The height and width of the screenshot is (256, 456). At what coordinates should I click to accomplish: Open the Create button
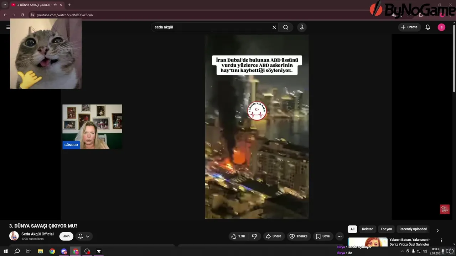point(409,27)
